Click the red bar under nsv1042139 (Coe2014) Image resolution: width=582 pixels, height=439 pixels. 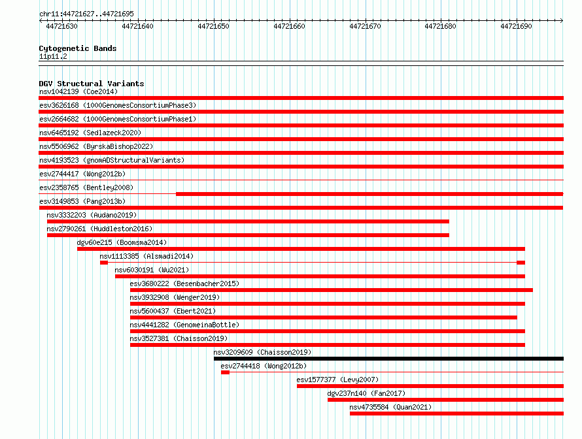pyautogui.click(x=301, y=98)
